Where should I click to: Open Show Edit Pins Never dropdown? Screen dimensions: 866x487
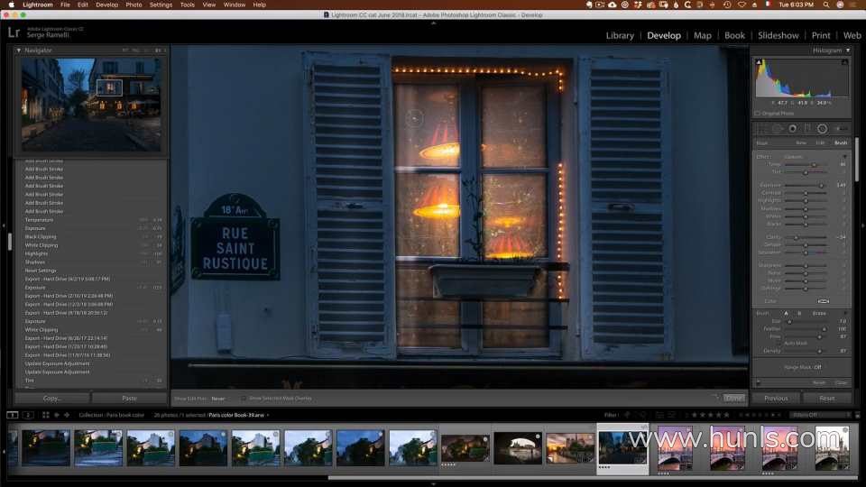click(218, 398)
